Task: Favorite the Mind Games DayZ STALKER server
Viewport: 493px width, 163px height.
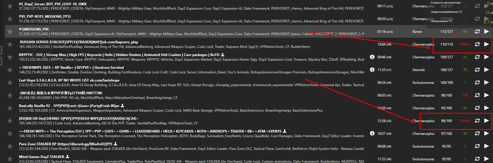Action: coord(10,159)
